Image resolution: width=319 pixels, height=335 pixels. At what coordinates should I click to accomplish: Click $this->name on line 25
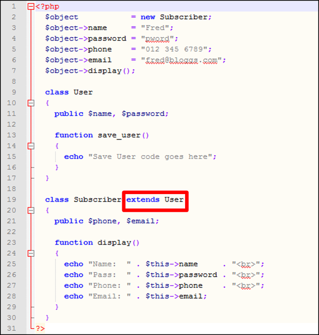172,264
